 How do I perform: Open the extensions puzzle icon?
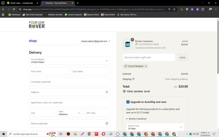[203, 9]
